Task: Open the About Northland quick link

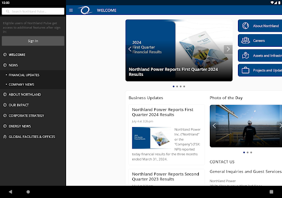Action: (260, 26)
